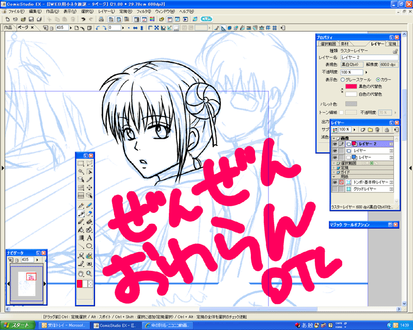Open ファイル menu
The width and height of the screenshot is (413, 330).
(16, 11)
